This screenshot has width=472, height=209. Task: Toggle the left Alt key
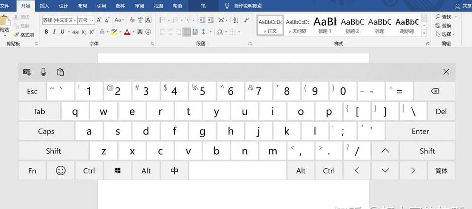tap(146, 171)
